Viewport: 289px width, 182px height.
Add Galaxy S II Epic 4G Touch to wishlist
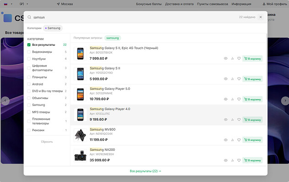pyautogui.click(x=239, y=59)
